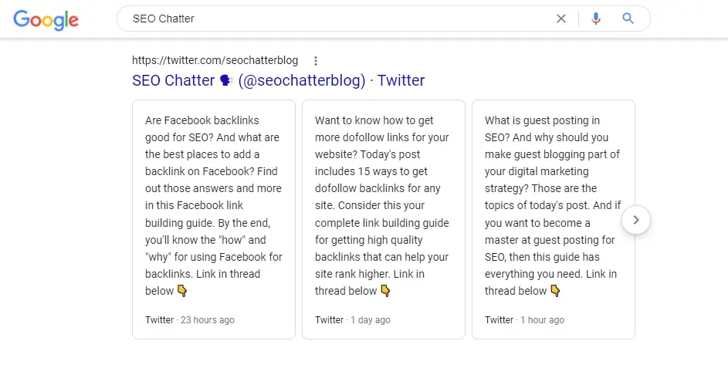
Task: Click the pointing hand emoji in the guest posting tweet
Action: coord(555,291)
